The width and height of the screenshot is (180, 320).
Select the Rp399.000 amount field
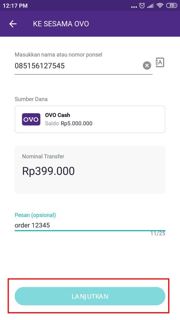point(49,171)
